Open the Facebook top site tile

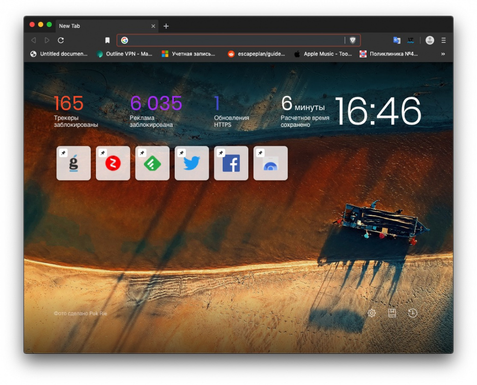tap(231, 163)
